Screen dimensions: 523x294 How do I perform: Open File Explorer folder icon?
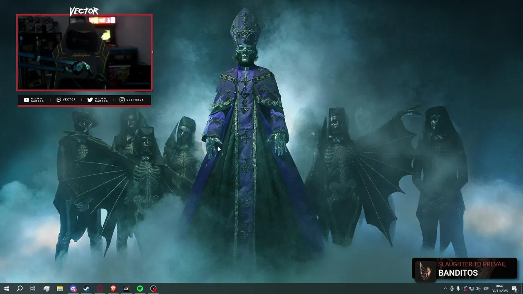point(60,289)
